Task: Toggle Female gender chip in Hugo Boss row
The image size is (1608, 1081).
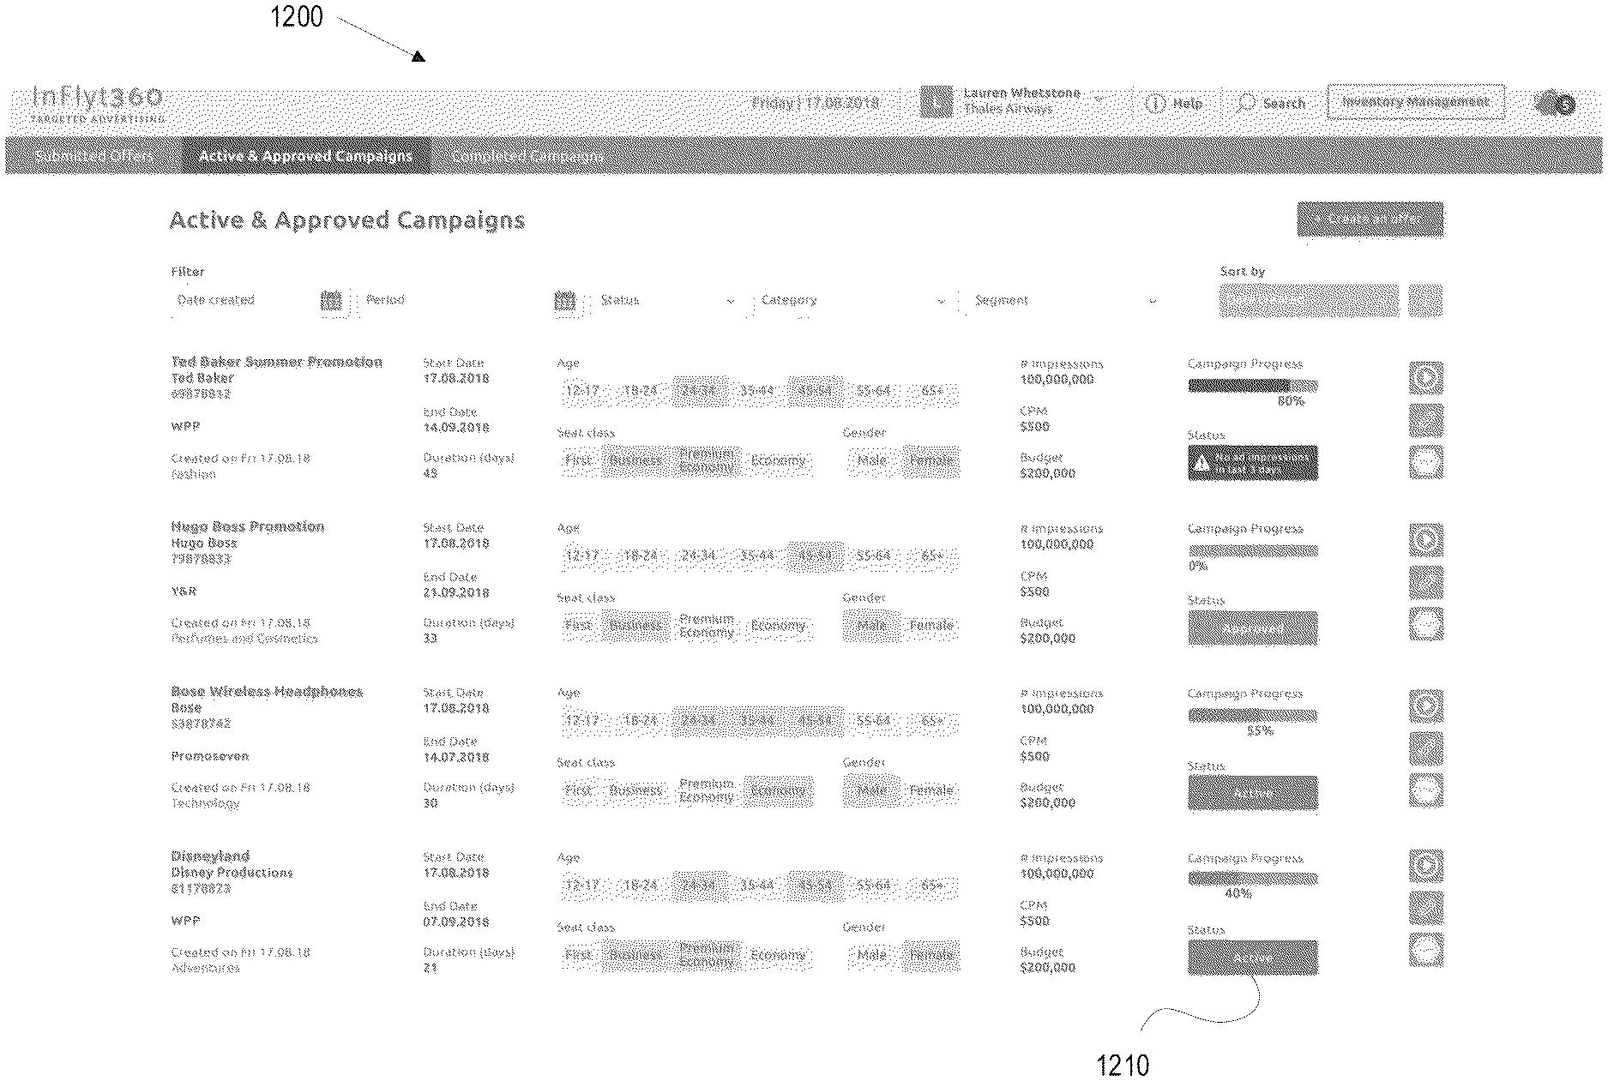Action: [x=930, y=626]
